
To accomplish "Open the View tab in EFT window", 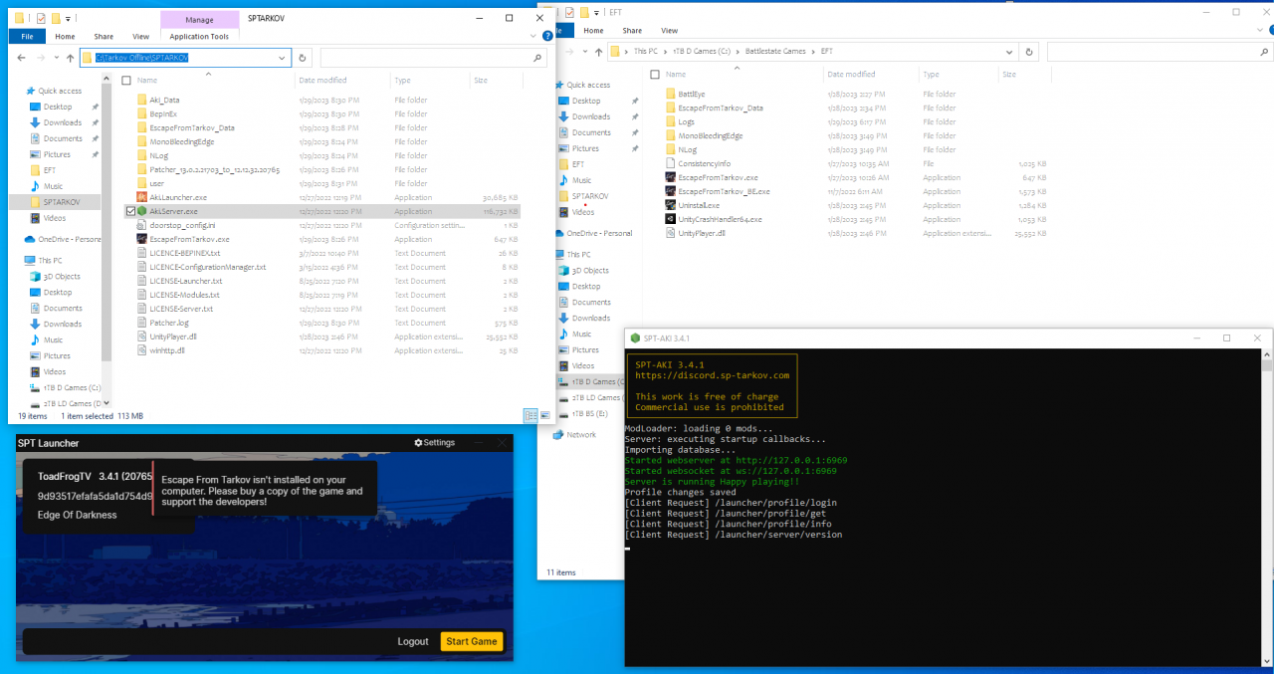I will click(x=669, y=31).
